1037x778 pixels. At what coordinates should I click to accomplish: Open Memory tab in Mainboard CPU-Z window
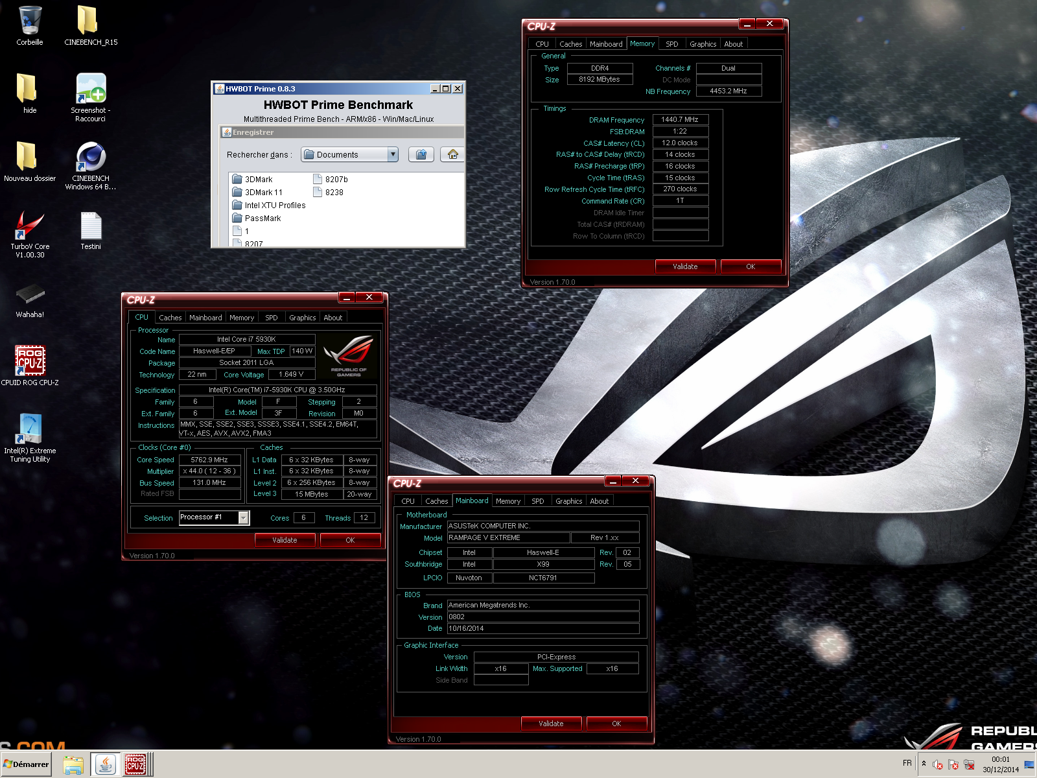click(508, 501)
